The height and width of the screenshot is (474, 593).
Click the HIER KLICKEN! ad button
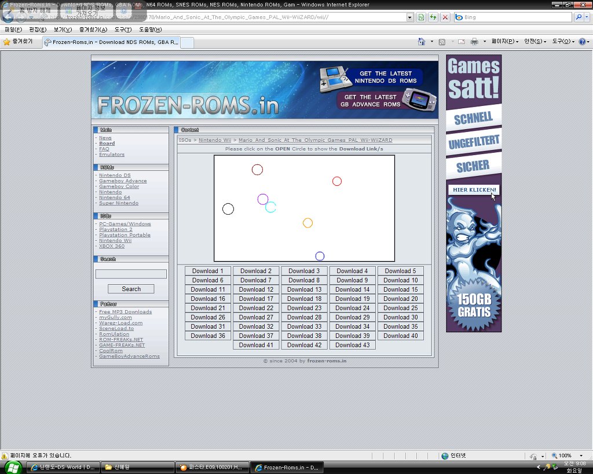[x=474, y=190]
